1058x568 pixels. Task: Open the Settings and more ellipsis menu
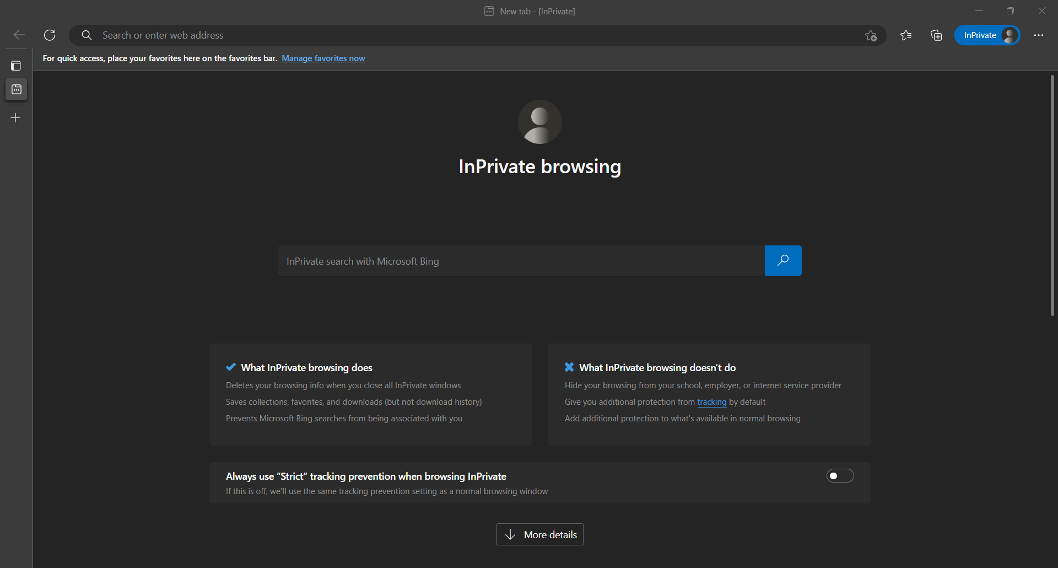[x=1039, y=35]
